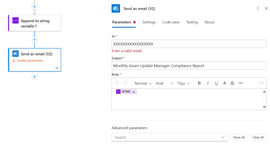Toggle italic formatting in email body
Screen dimensions: 270x145
[208, 83]
